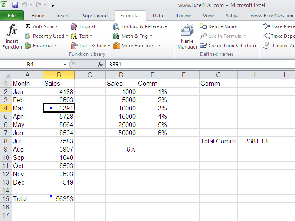The width and height of the screenshot is (295, 221).
Task: Open the Logical functions book icon
Action: (74, 26)
